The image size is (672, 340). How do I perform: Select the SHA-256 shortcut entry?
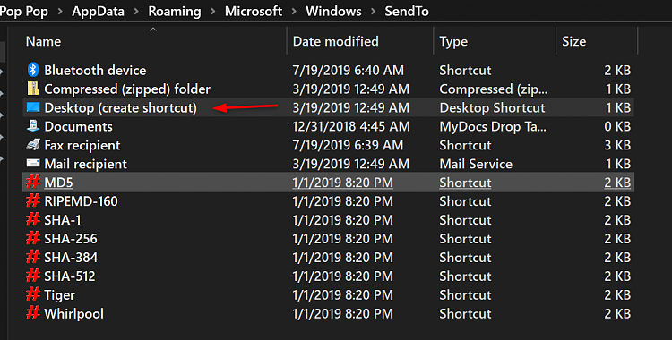pos(328,239)
